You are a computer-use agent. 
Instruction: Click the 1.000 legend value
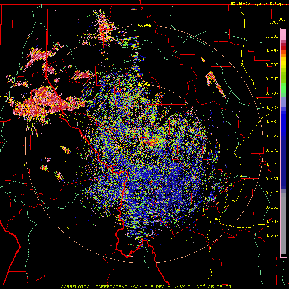272,36
